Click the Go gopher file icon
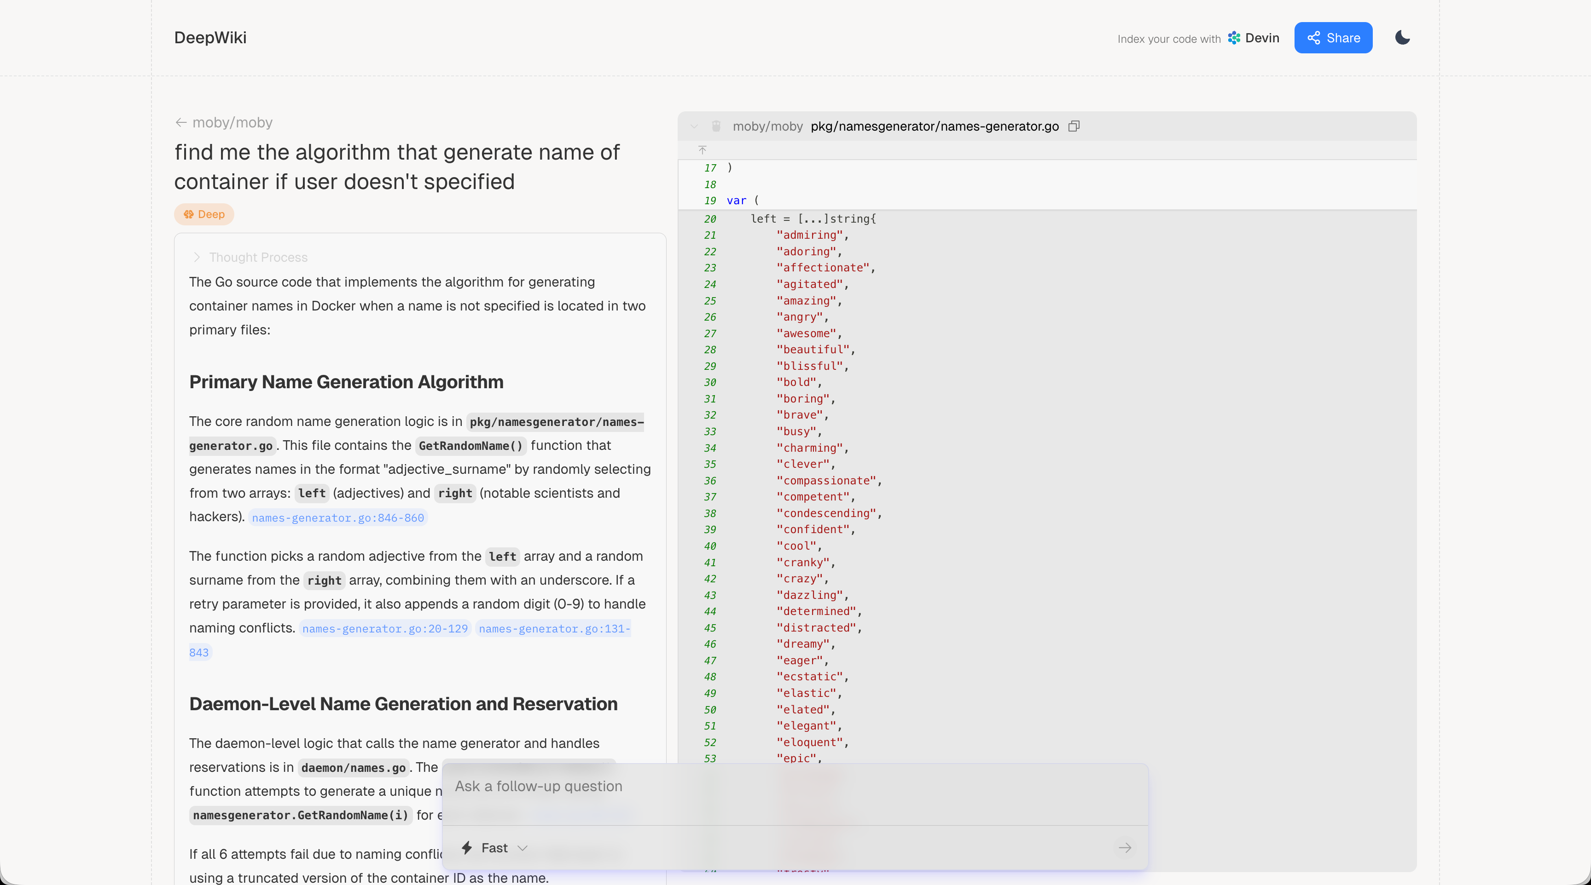 pyautogui.click(x=716, y=126)
